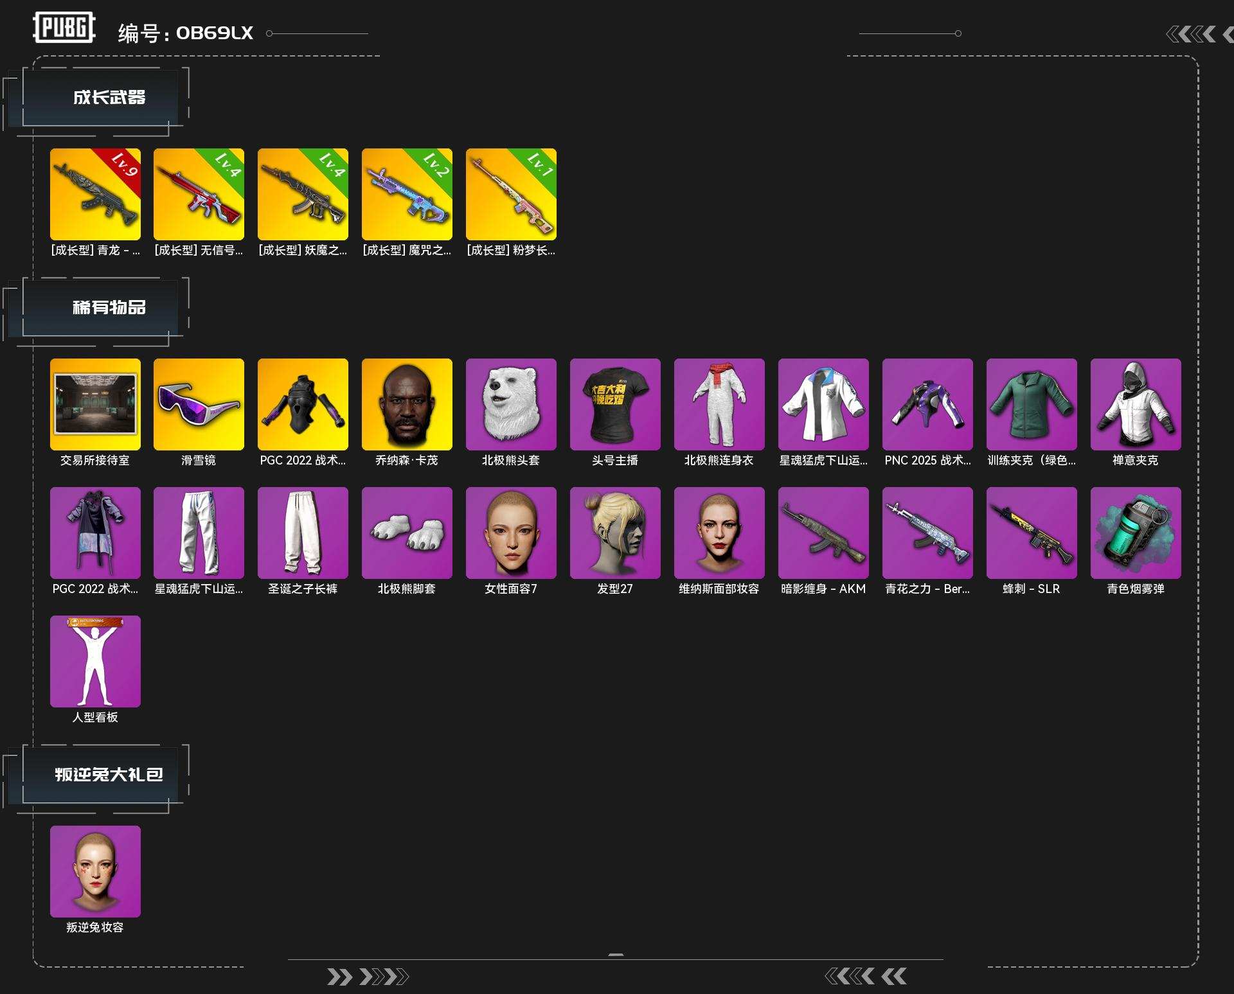This screenshot has width=1234, height=994.
Task: Click the 暗影缠身 - AKM item label
Action: pos(823,589)
